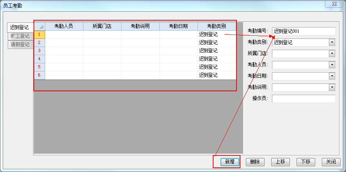The width and height of the screenshot is (346, 172).
Task: Click the 上移 button
Action: point(281,162)
